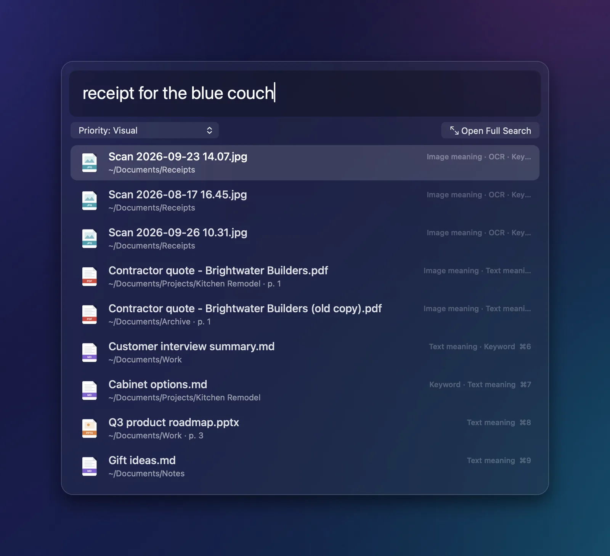Click the up-down chevron of the Priority selector
This screenshot has width=610, height=556.
tap(209, 130)
